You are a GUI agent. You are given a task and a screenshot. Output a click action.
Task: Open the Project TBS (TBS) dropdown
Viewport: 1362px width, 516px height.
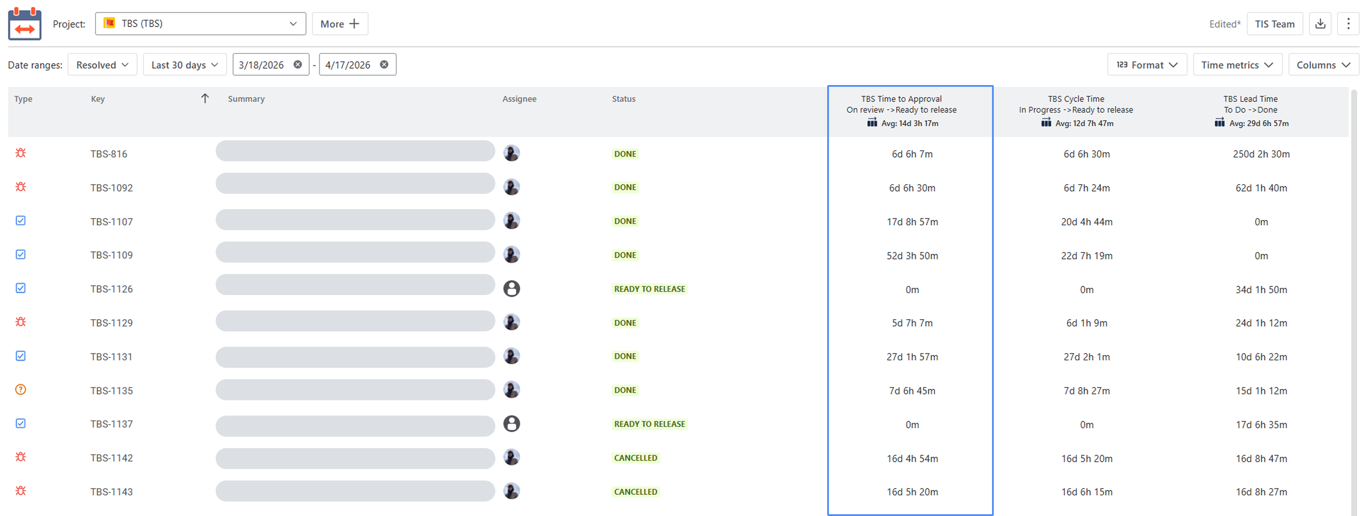point(200,24)
